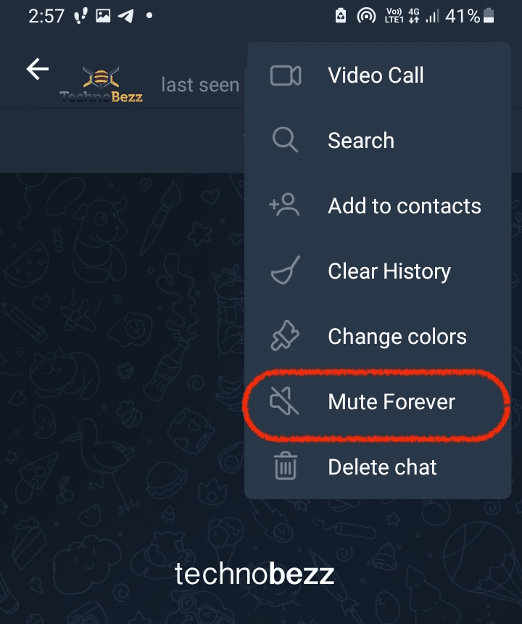Toggle Mute Forever for this chat
The image size is (522, 624).
[377, 401]
